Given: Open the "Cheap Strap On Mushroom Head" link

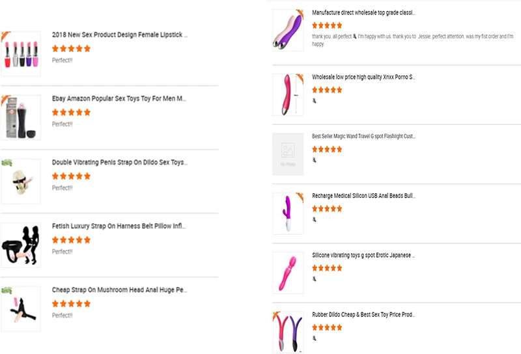Looking at the screenshot, I should (x=120, y=290).
